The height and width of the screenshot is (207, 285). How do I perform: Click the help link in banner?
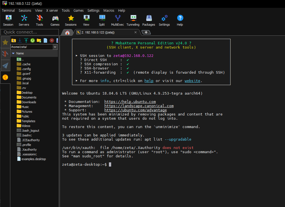(x=149, y=81)
